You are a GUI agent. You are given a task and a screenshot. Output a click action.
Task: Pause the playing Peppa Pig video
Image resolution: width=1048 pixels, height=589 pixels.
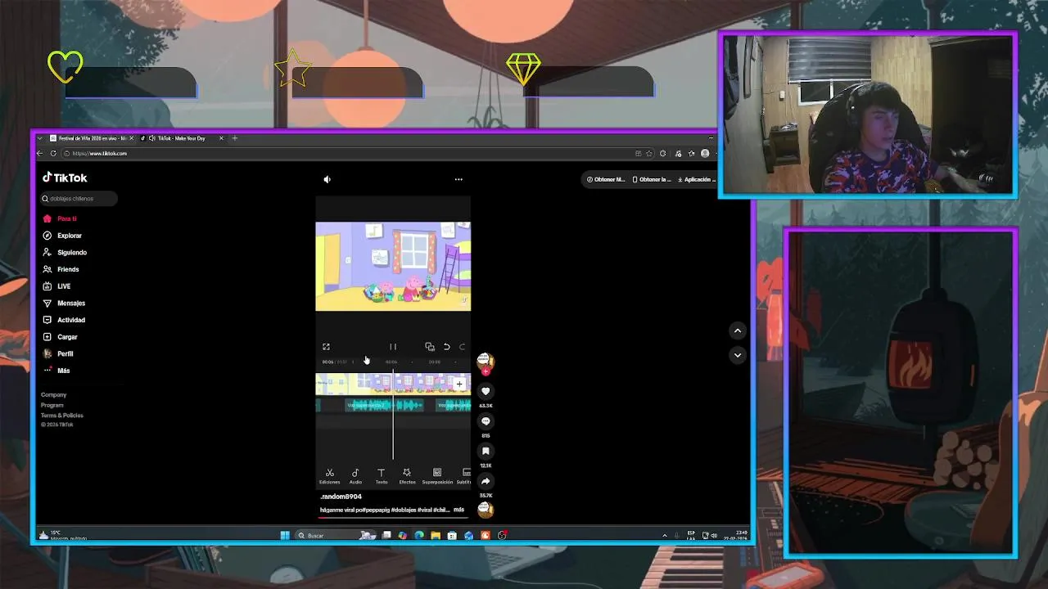click(x=393, y=347)
